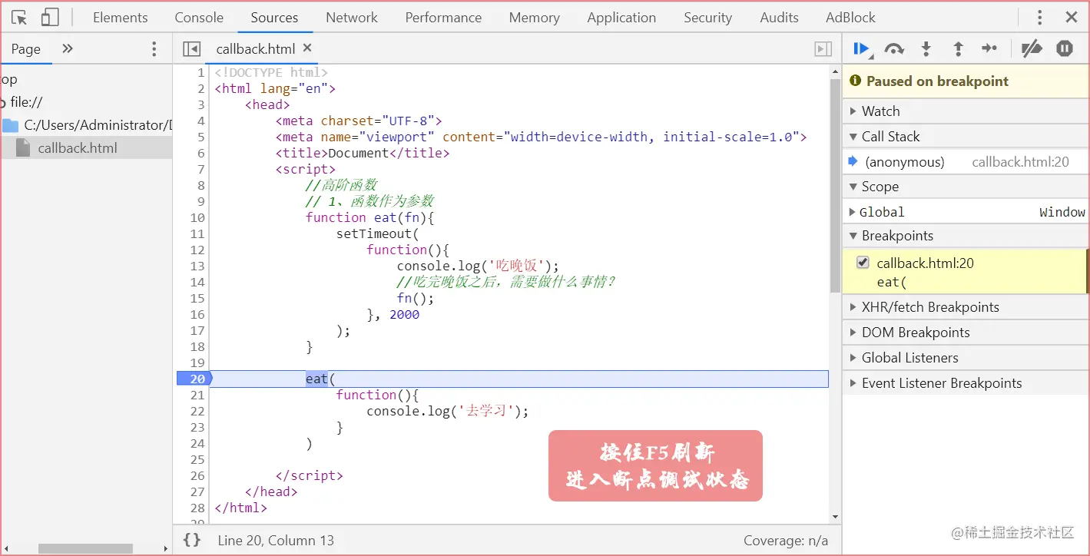Screen dimensions: 1090x556
Task: Click Line 20, Column 13 status text
Action: (276, 541)
